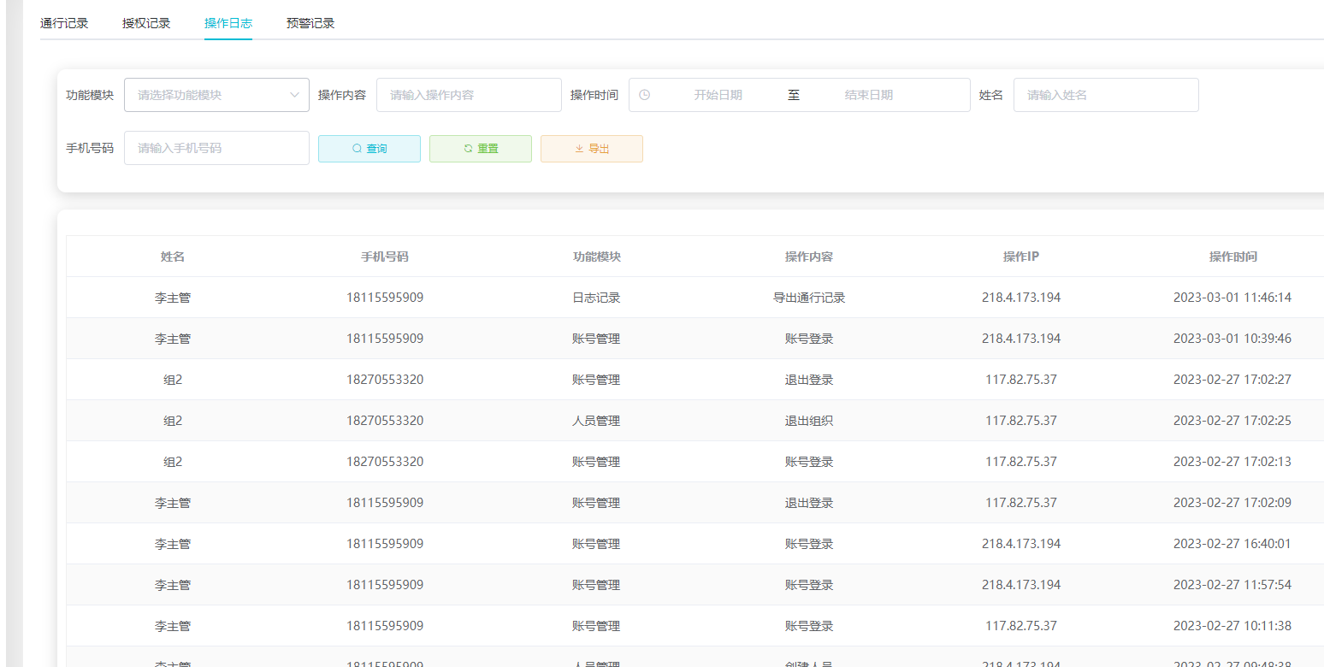Click 李主管 in the 11:46:14 row

pos(173,298)
